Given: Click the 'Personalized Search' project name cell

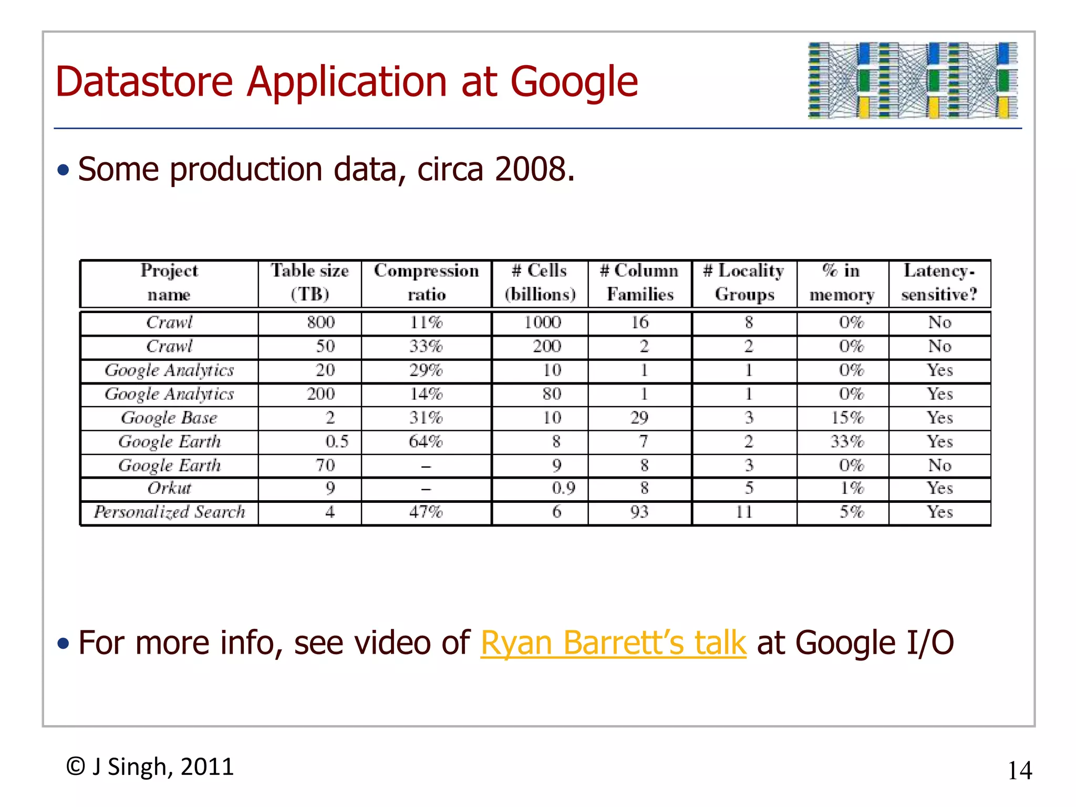Looking at the screenshot, I should tap(169, 512).
